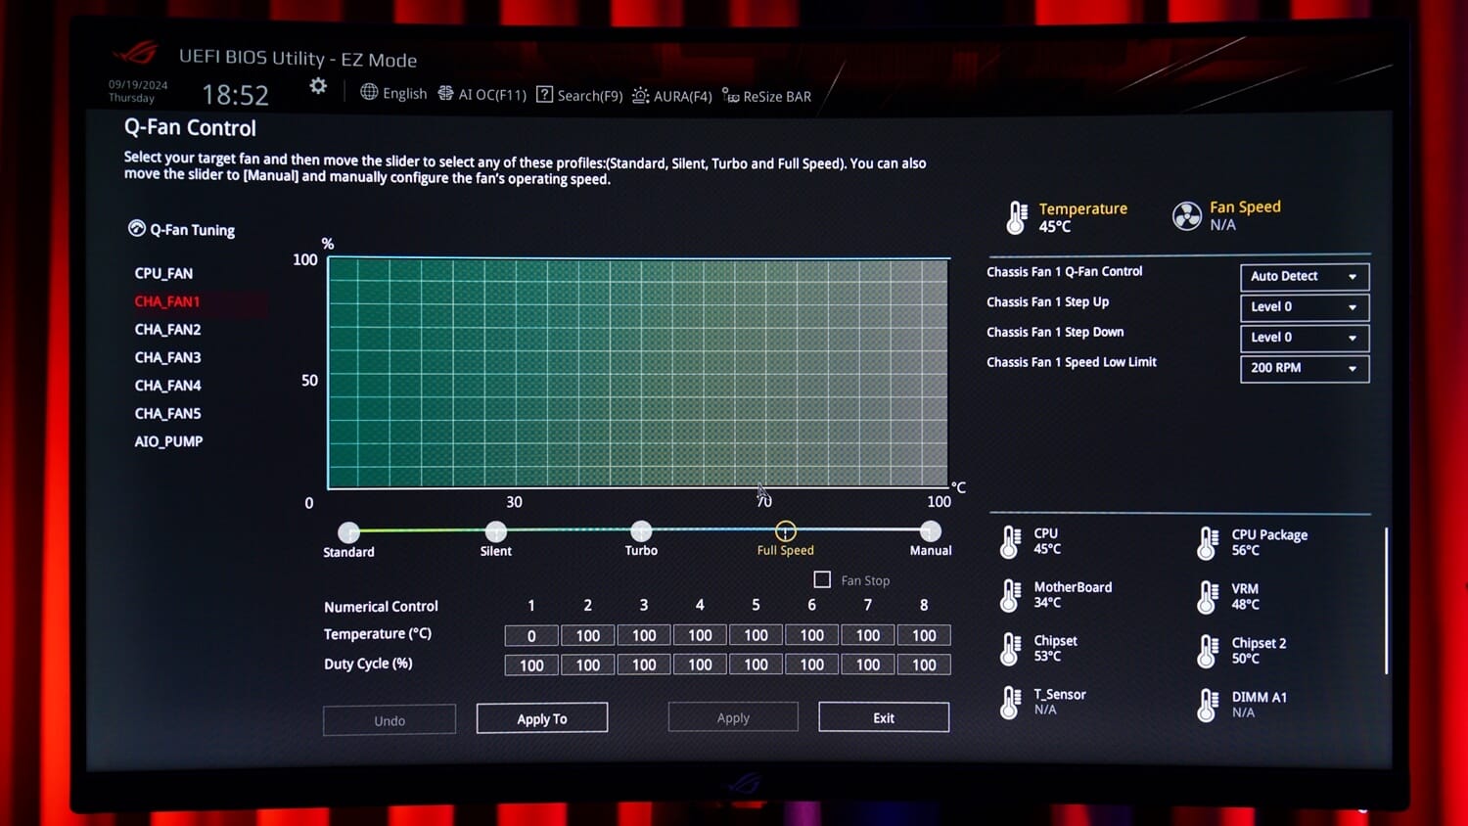Click the settings gear icon
Screen dimensions: 1468x826
pyautogui.click(x=318, y=86)
